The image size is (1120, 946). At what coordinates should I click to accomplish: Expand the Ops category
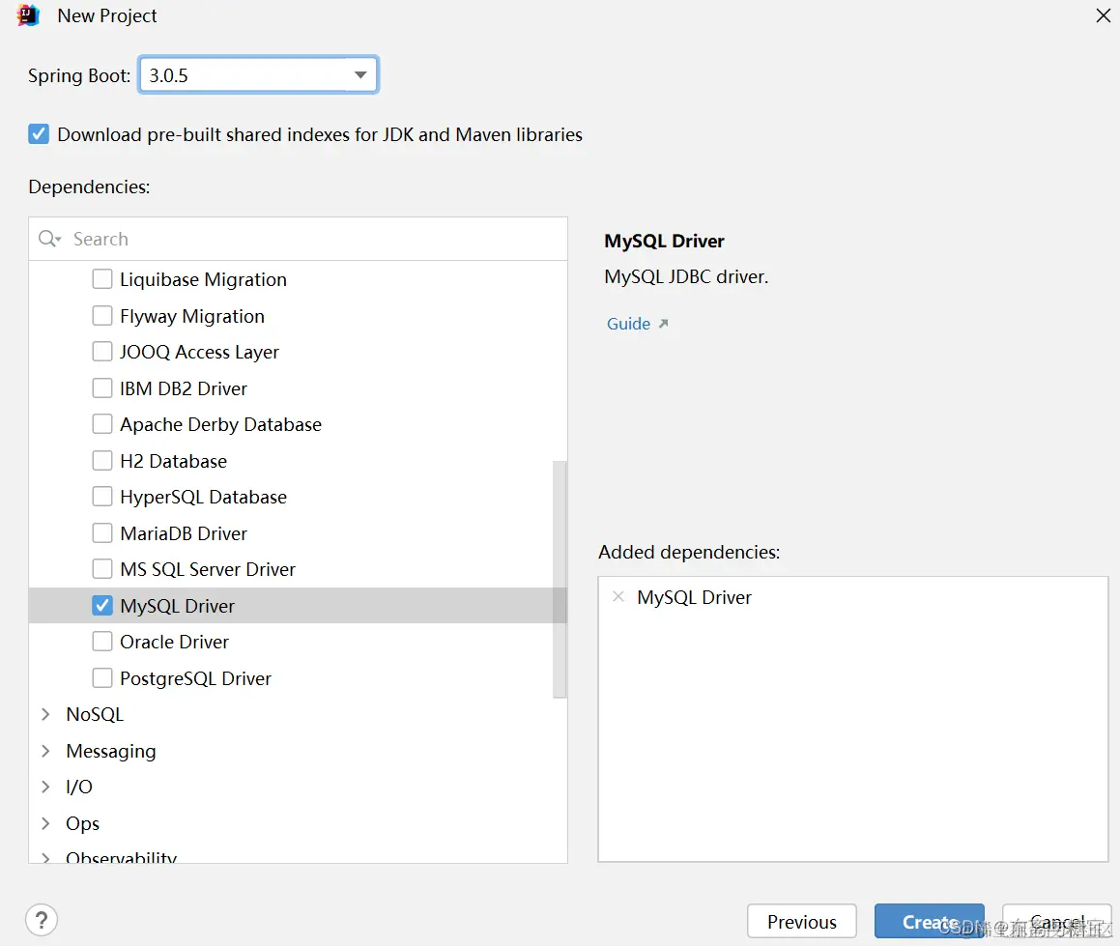pos(45,823)
